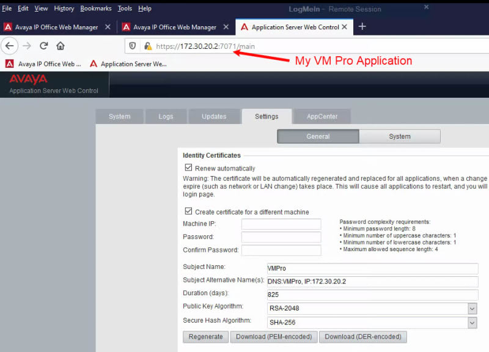Click the Avaya logo in header
The width and height of the screenshot is (489, 352).
(28, 79)
